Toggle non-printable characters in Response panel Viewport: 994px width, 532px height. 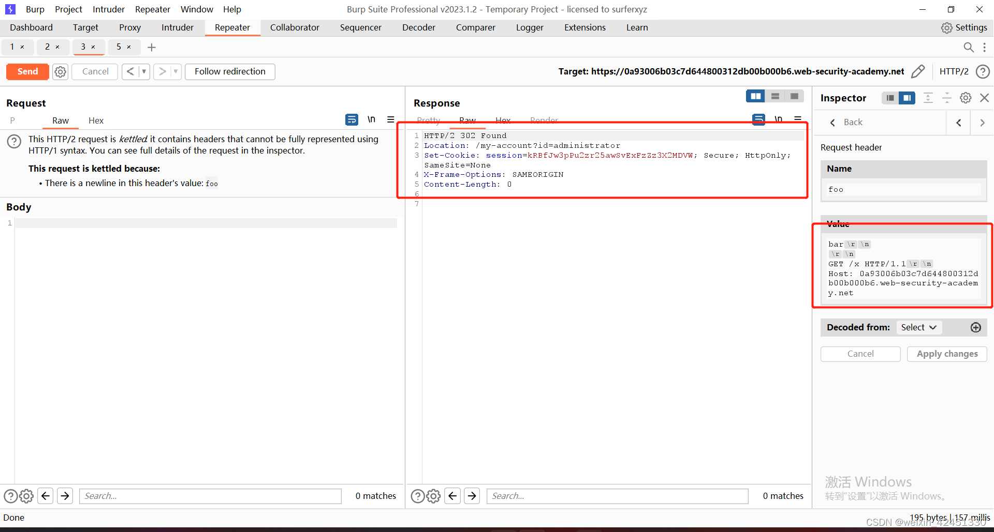pos(778,119)
